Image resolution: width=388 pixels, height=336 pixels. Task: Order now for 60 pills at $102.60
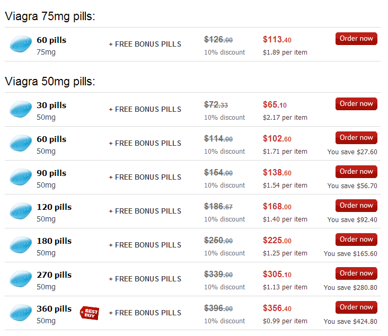(x=356, y=138)
